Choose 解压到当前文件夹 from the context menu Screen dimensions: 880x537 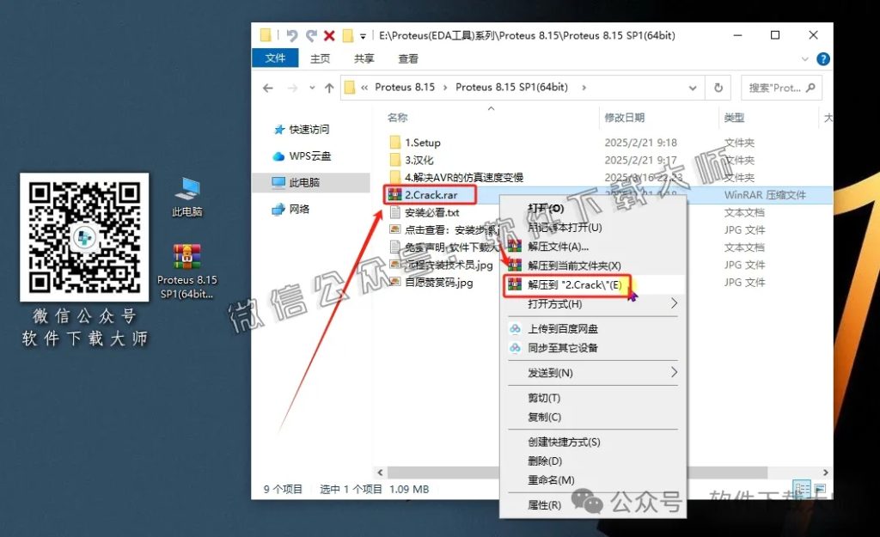coord(567,265)
